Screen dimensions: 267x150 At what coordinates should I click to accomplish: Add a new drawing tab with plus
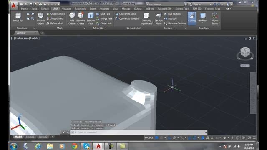point(42,33)
